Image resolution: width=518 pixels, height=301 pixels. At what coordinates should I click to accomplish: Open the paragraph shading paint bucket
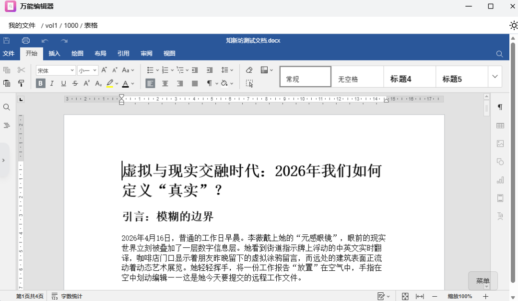click(x=224, y=83)
